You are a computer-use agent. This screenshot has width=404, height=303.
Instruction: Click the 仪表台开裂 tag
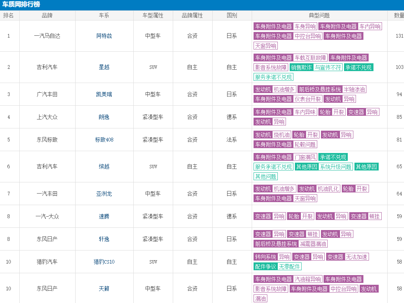(308, 99)
